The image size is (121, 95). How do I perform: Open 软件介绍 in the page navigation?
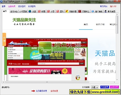click(100, 24)
